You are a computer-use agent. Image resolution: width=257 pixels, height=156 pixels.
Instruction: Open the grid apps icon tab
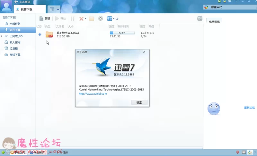[52, 9]
